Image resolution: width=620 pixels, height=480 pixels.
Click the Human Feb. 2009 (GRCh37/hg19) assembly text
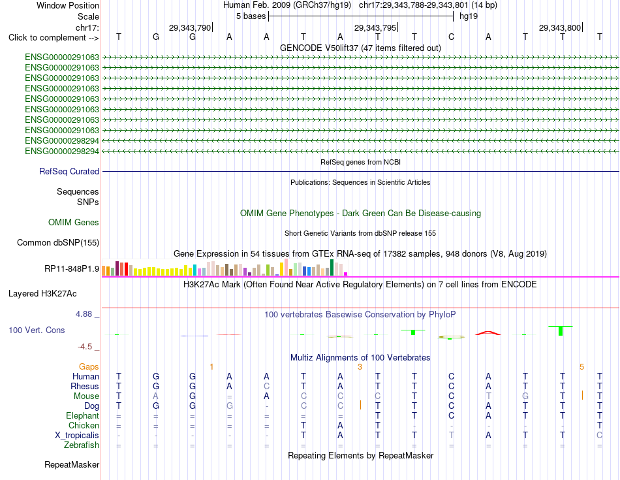click(287, 5)
